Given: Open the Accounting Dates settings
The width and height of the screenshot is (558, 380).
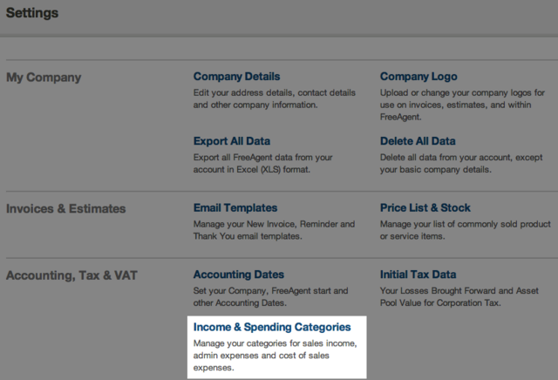Looking at the screenshot, I should coord(239,275).
